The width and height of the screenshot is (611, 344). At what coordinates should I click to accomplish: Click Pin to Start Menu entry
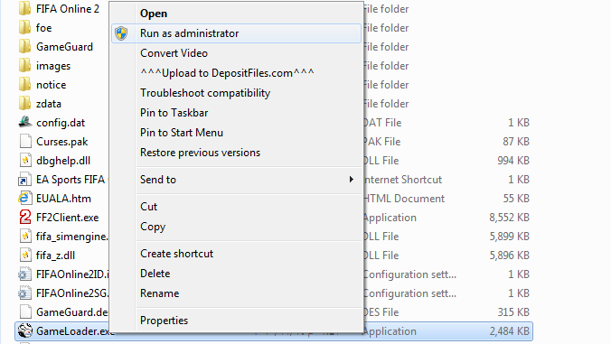pyautogui.click(x=182, y=133)
